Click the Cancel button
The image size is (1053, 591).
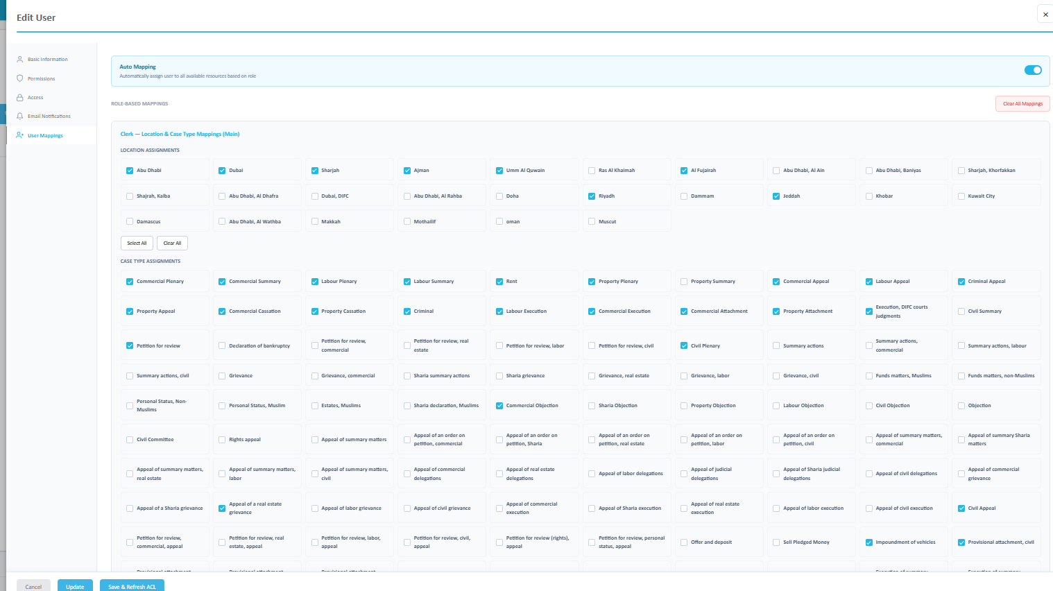coord(33,587)
